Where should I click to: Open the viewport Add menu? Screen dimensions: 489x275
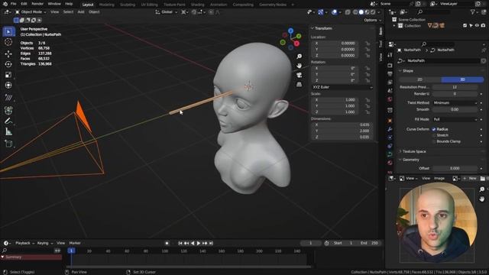[81, 12]
